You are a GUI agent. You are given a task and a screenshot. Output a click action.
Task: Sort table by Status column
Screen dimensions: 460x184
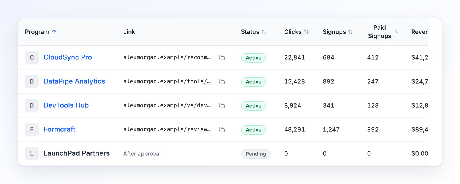[x=254, y=32]
